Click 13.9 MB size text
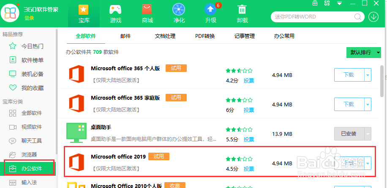The width and height of the screenshot is (387, 188). pos(282,134)
